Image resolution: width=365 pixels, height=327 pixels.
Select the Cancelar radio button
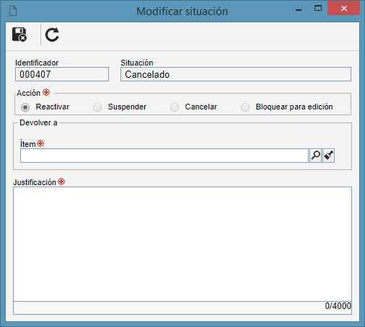(x=175, y=107)
